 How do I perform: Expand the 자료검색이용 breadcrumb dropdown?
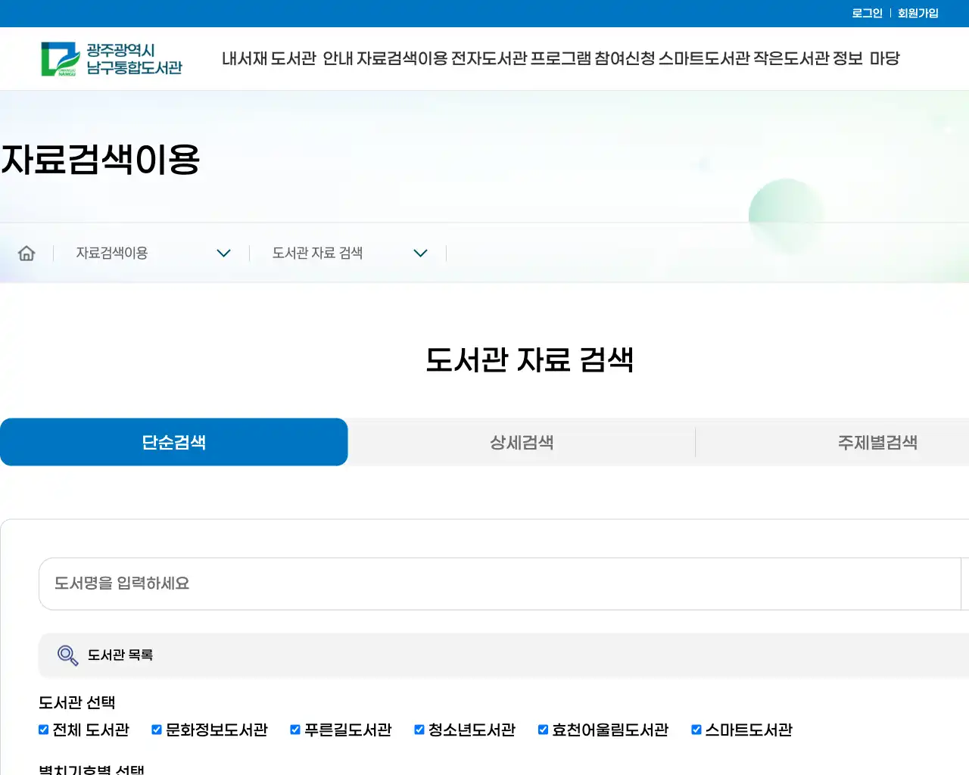click(223, 253)
